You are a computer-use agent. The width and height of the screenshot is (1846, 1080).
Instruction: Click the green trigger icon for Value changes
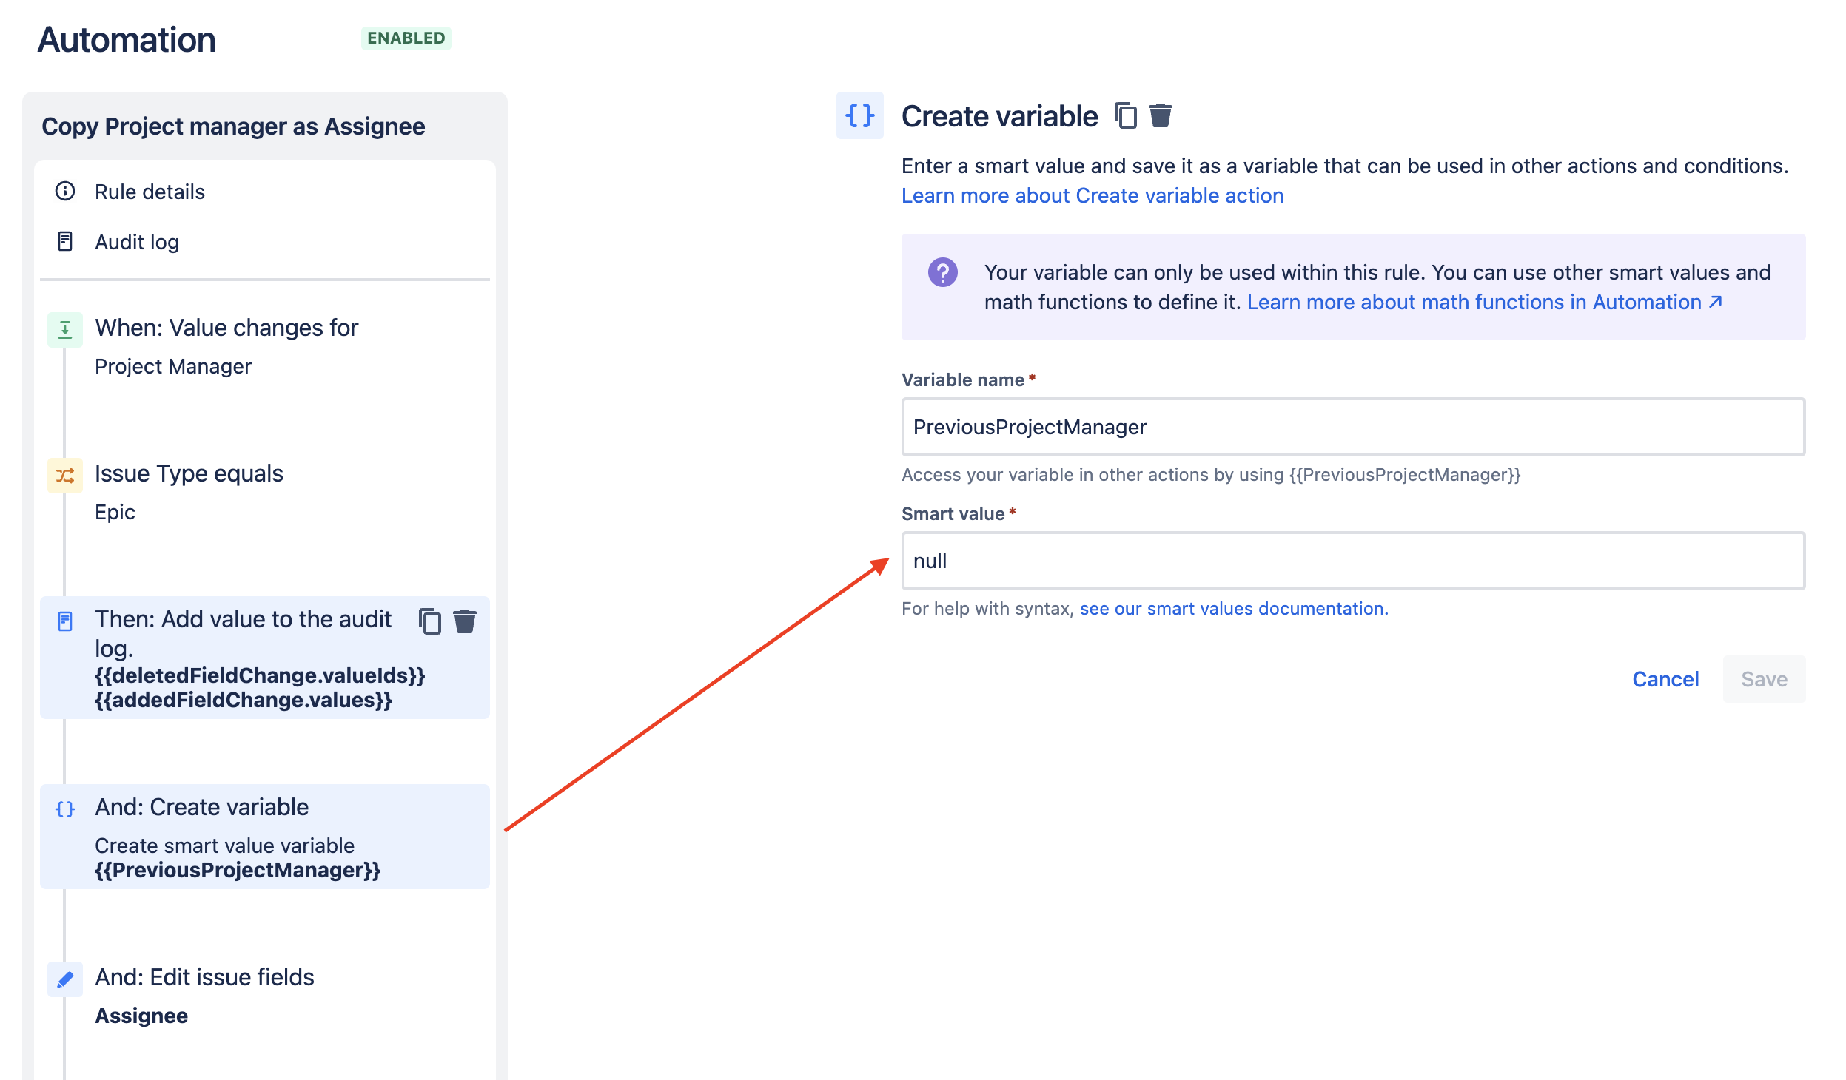tap(65, 330)
